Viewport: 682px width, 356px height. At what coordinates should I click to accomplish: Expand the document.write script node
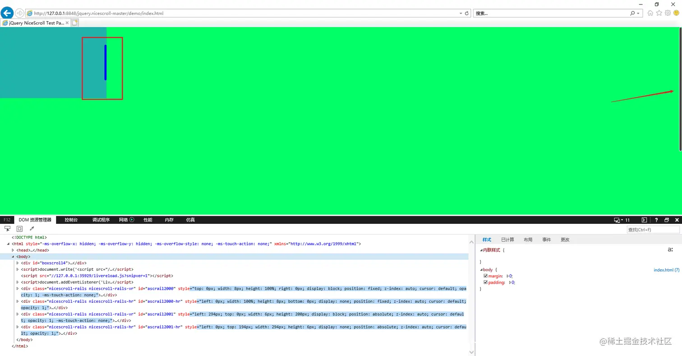pyautogui.click(x=18, y=269)
